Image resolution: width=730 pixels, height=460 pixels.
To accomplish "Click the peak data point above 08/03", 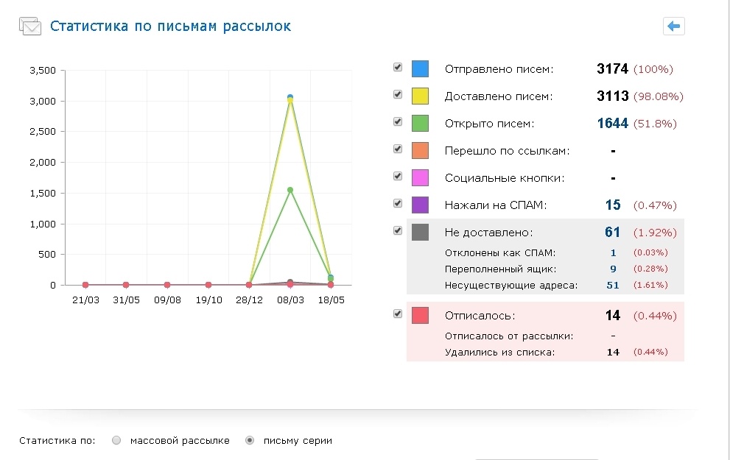I will point(290,96).
